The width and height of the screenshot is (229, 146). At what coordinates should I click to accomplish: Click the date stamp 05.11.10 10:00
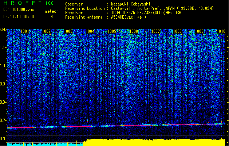(x=19, y=17)
